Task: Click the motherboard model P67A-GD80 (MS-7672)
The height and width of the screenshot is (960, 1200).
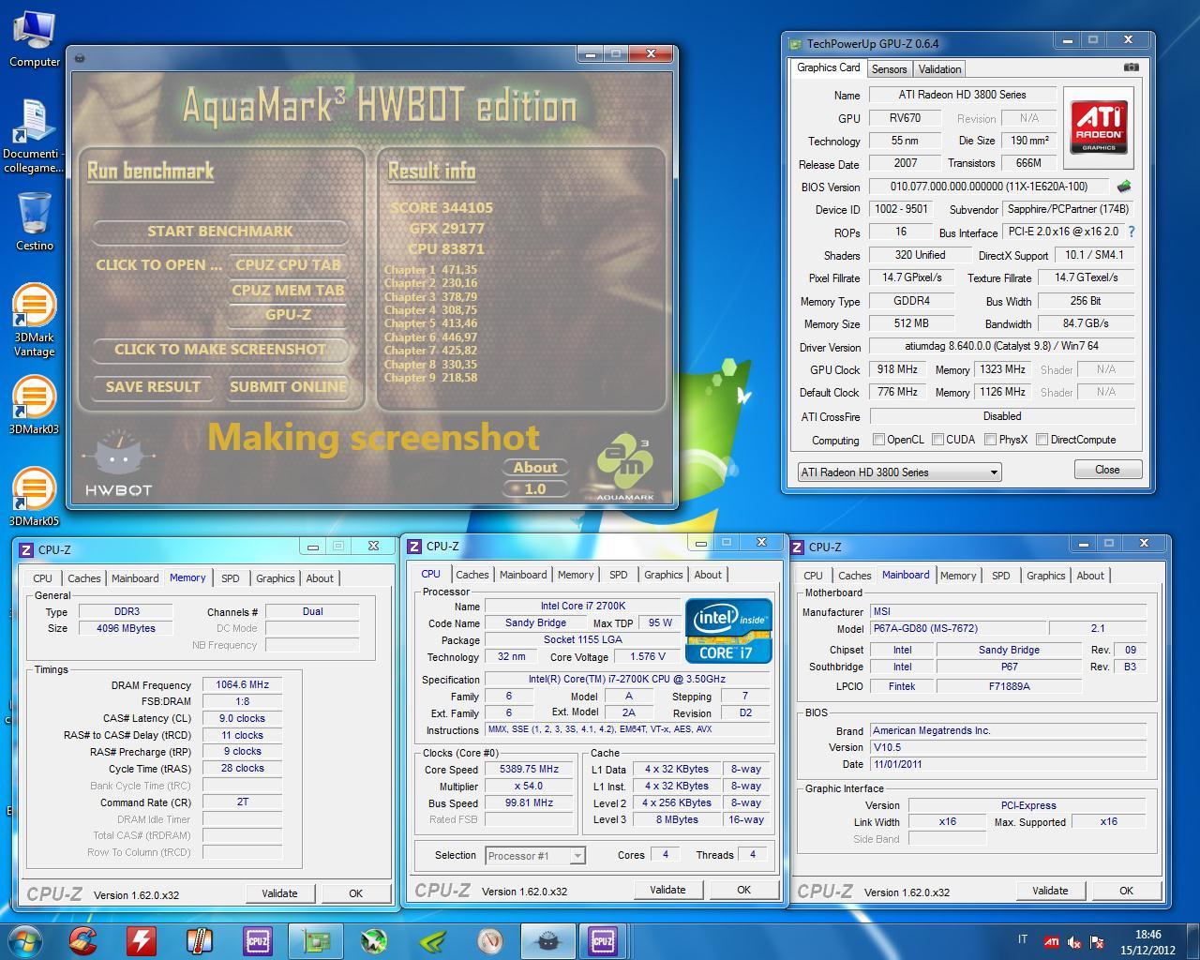Action: 957,628
